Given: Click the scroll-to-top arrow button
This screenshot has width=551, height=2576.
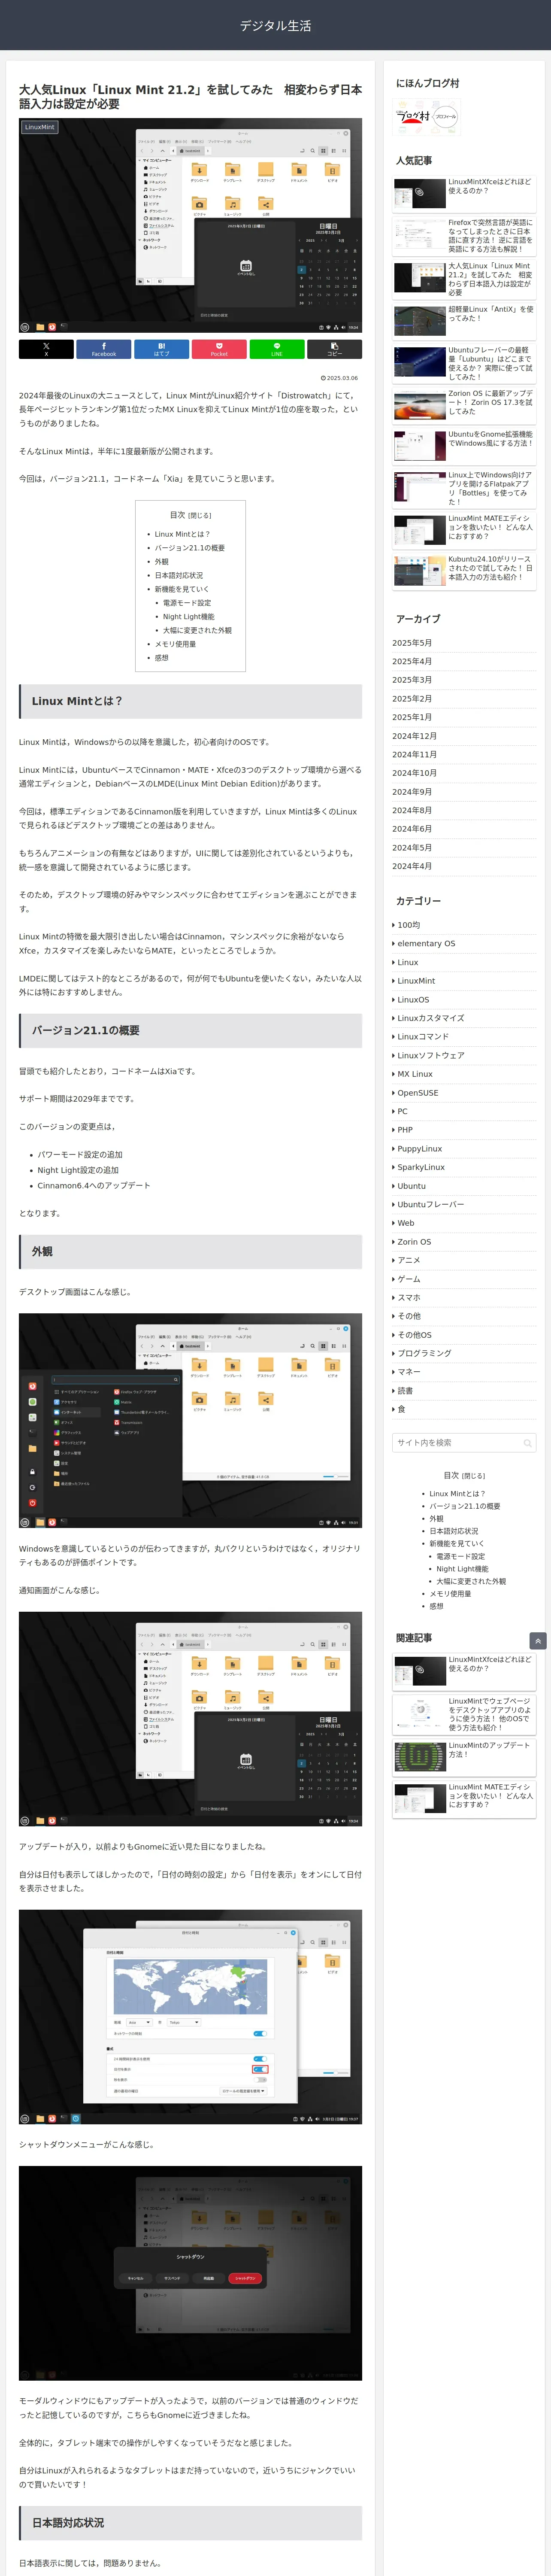Looking at the screenshot, I should pos(538,1641).
